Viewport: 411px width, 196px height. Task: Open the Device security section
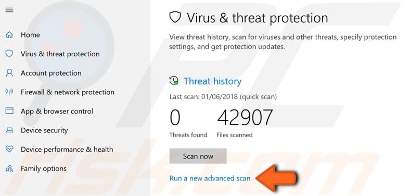point(44,130)
